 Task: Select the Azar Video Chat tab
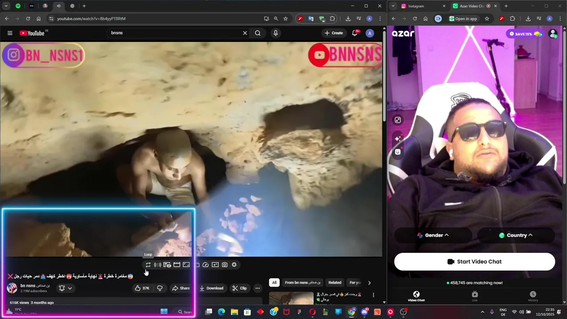tap(416, 296)
